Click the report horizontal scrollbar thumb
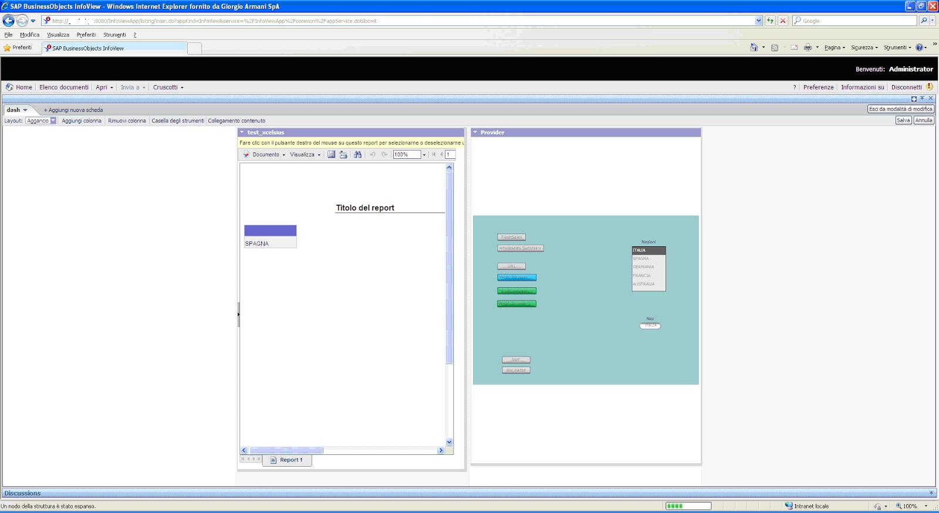The width and height of the screenshot is (939, 513). pyautogui.click(x=286, y=450)
